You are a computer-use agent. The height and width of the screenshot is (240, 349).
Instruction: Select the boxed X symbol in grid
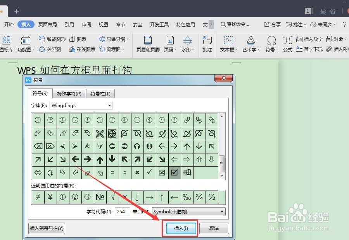point(162,172)
